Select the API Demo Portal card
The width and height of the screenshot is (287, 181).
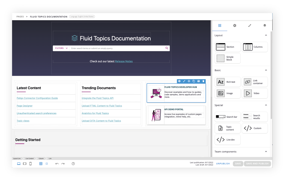tap(176, 115)
